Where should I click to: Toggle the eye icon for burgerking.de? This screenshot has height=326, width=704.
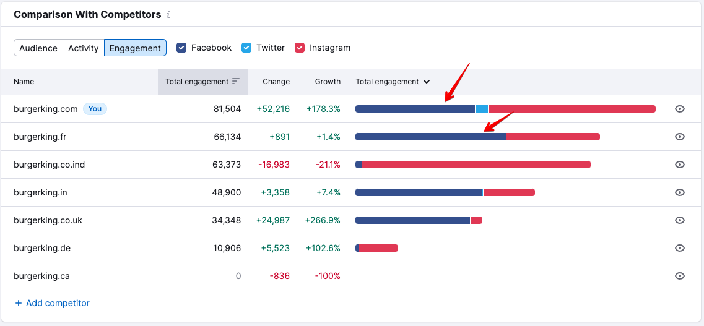click(679, 248)
